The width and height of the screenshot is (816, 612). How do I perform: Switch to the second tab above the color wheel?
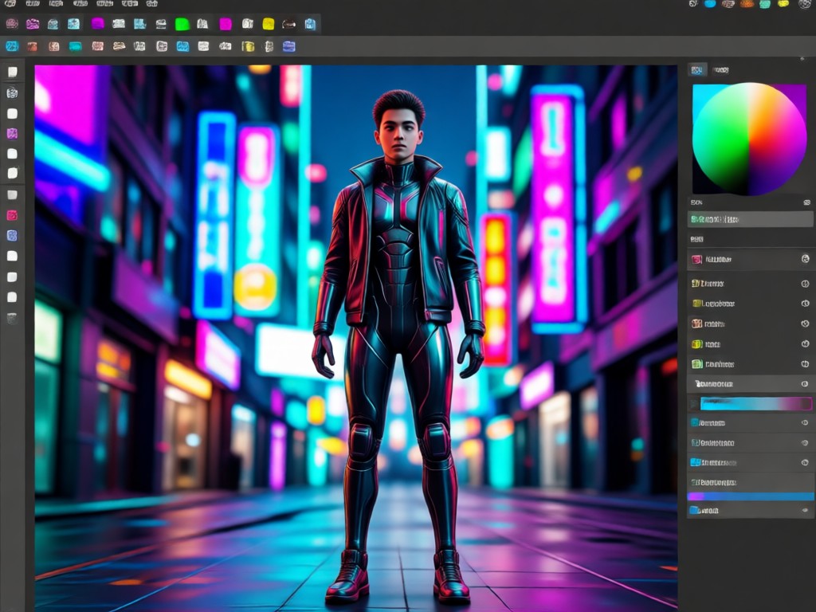[x=720, y=70]
